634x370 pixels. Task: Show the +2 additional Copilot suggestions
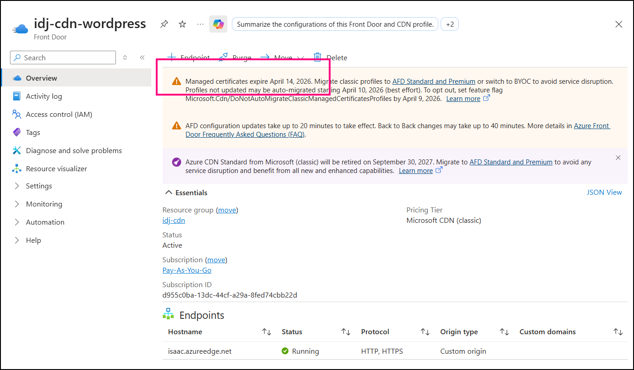click(x=450, y=24)
